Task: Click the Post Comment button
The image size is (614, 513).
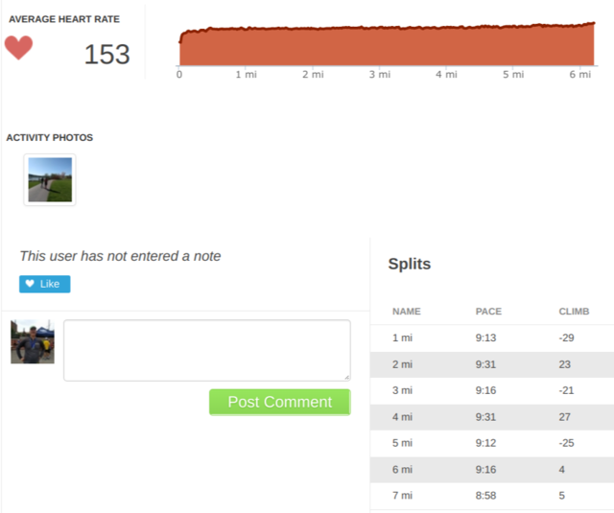Action: click(279, 402)
